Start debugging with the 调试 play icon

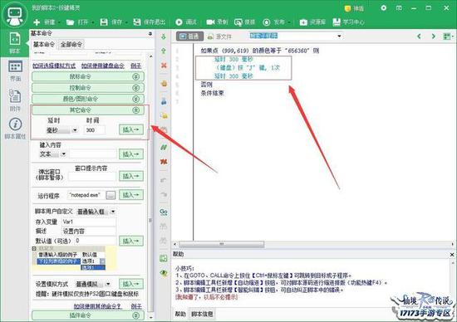click(x=179, y=22)
